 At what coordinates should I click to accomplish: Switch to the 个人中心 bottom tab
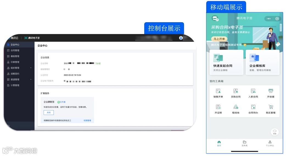point(270,143)
